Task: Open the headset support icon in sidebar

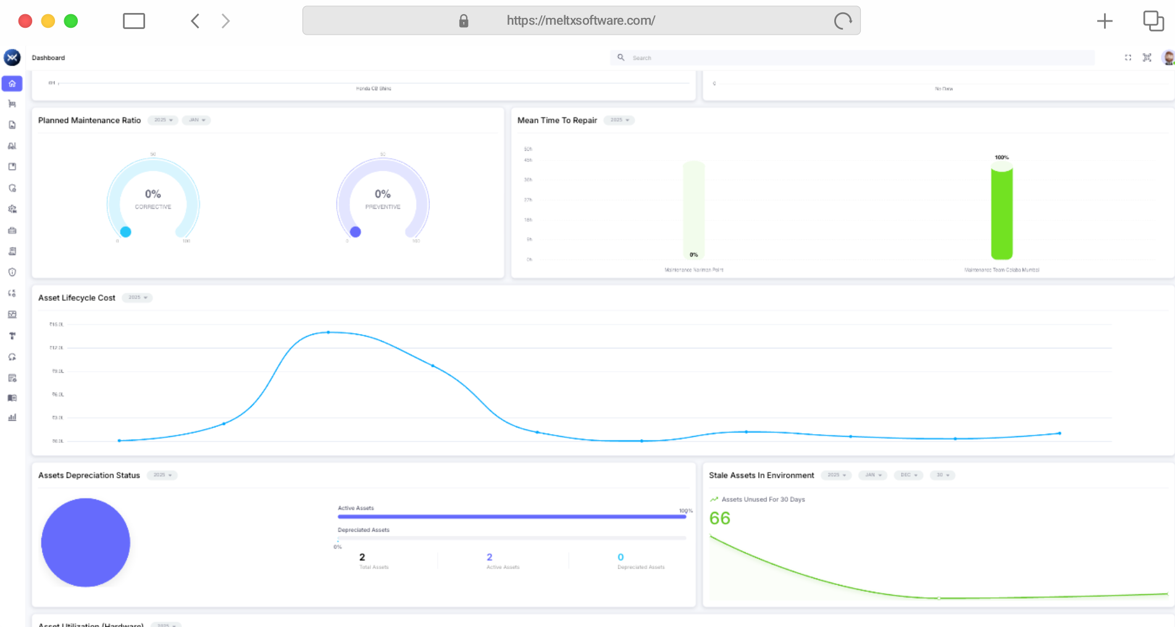Action: click(12, 357)
